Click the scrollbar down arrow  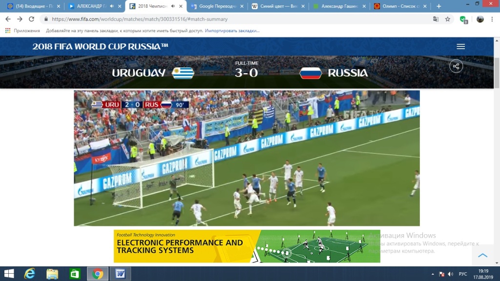[x=497, y=263]
